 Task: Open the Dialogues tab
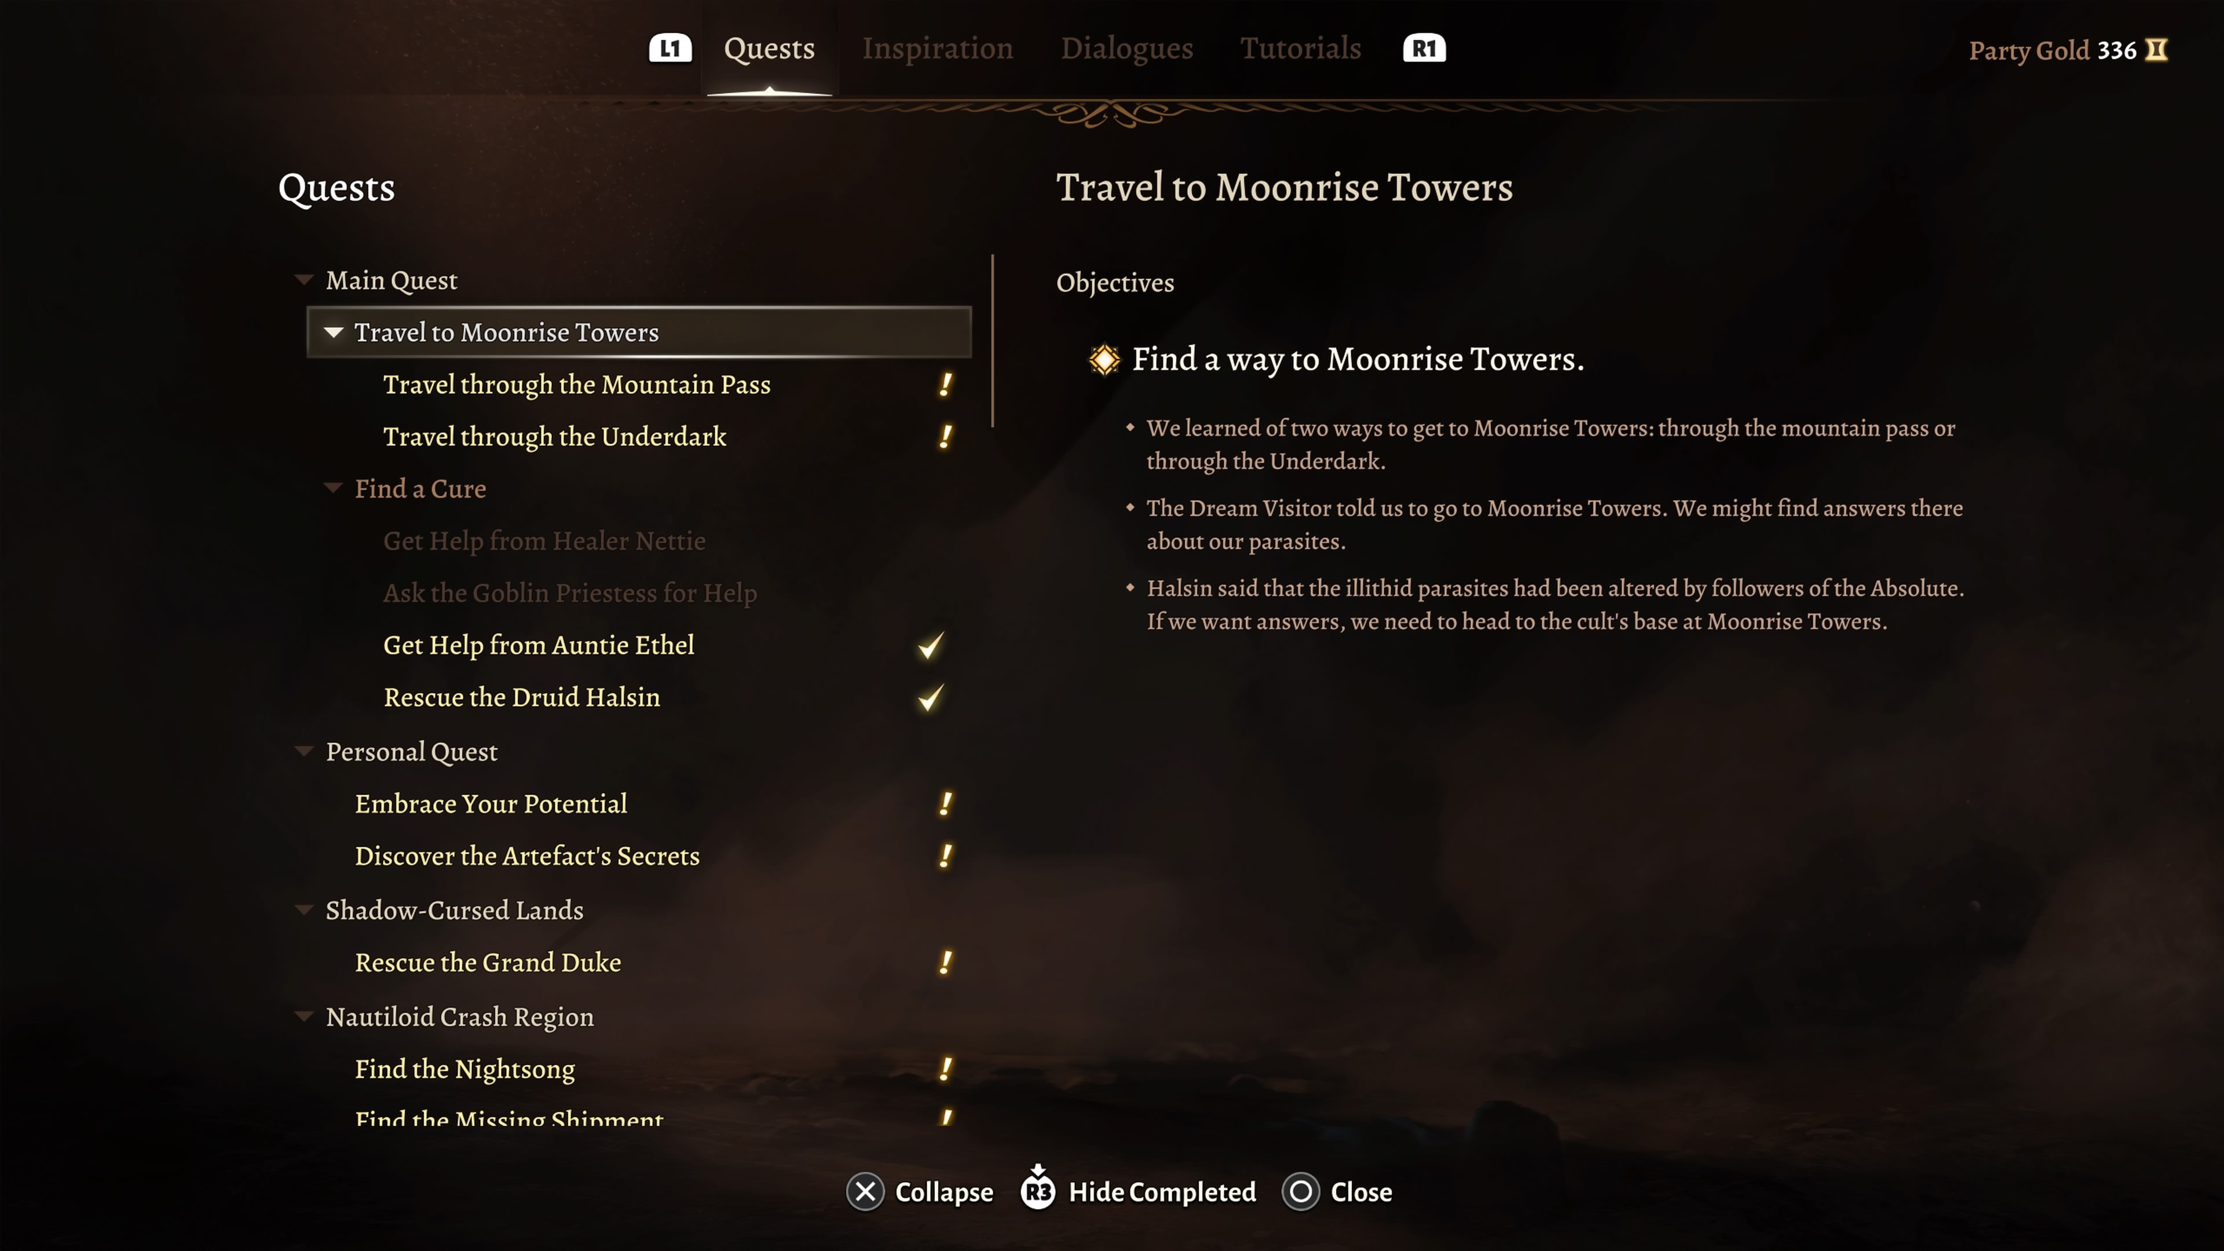[x=1126, y=48]
